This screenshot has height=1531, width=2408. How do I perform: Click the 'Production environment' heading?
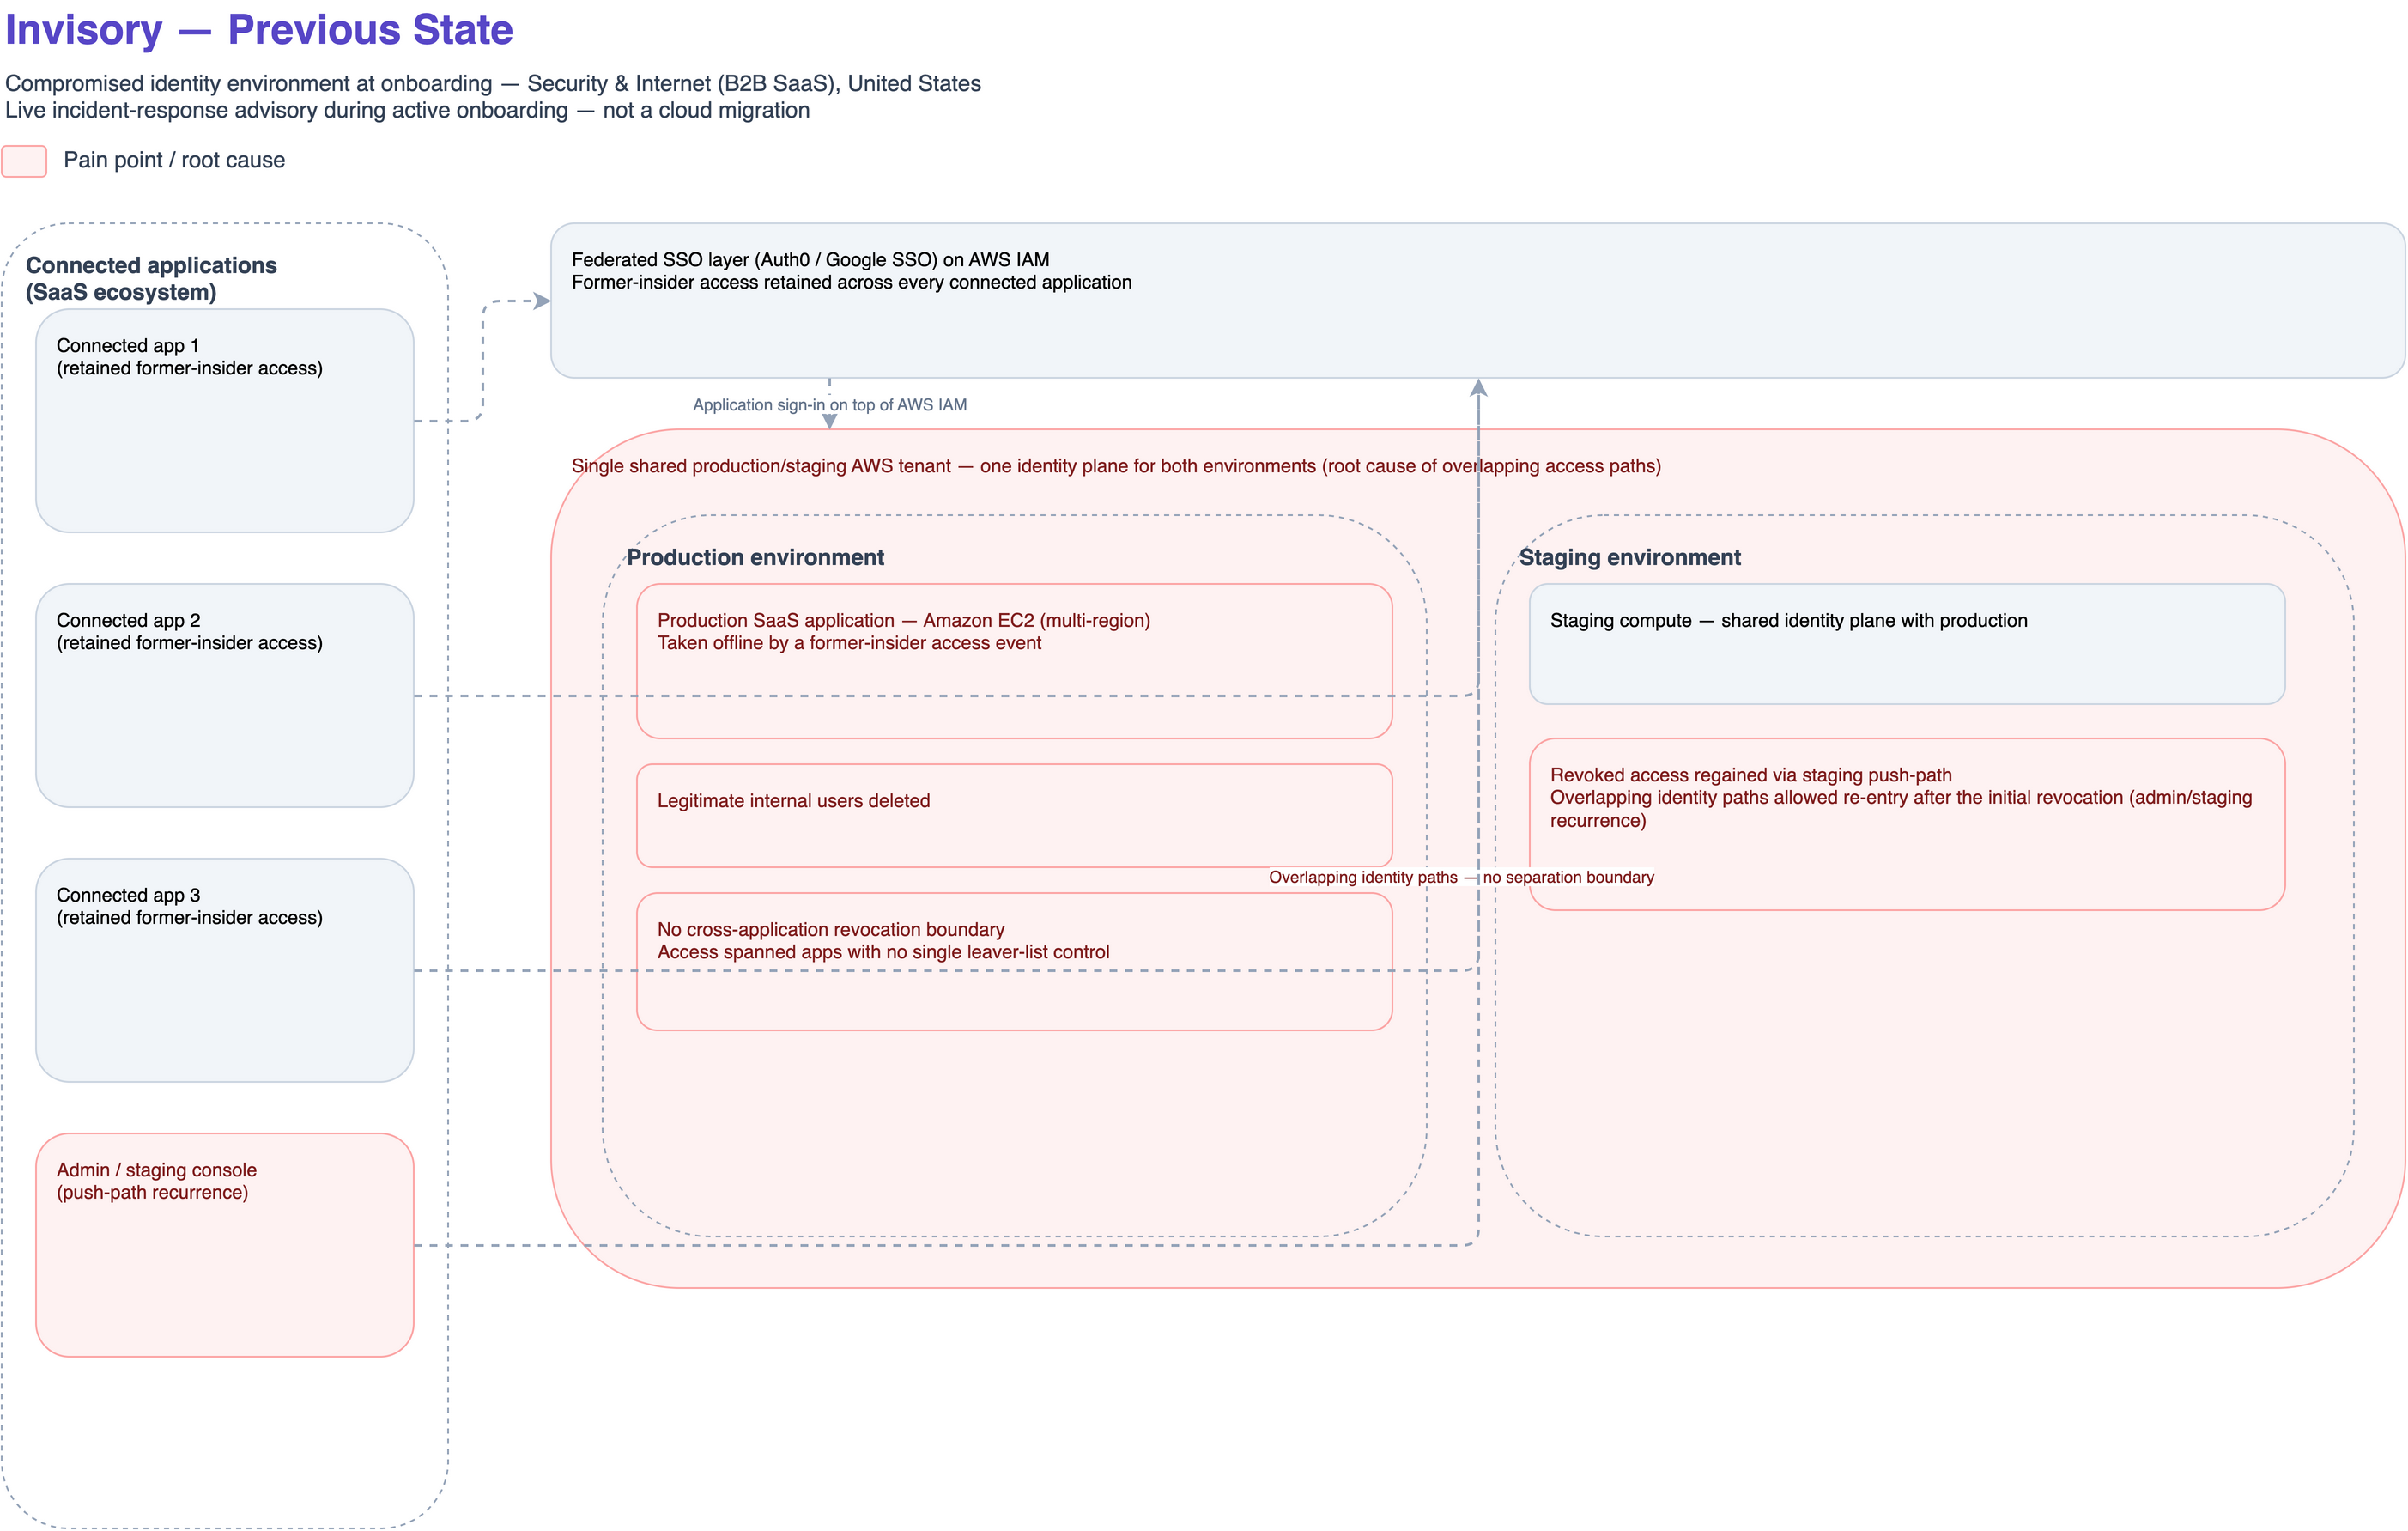click(755, 557)
